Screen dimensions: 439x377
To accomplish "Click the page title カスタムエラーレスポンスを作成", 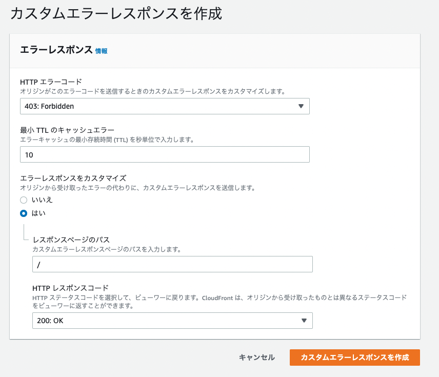I will pyautogui.click(x=116, y=14).
